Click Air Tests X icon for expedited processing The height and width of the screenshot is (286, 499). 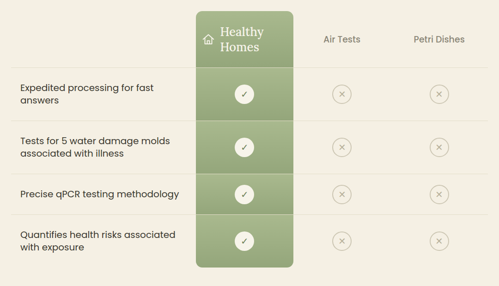click(342, 94)
